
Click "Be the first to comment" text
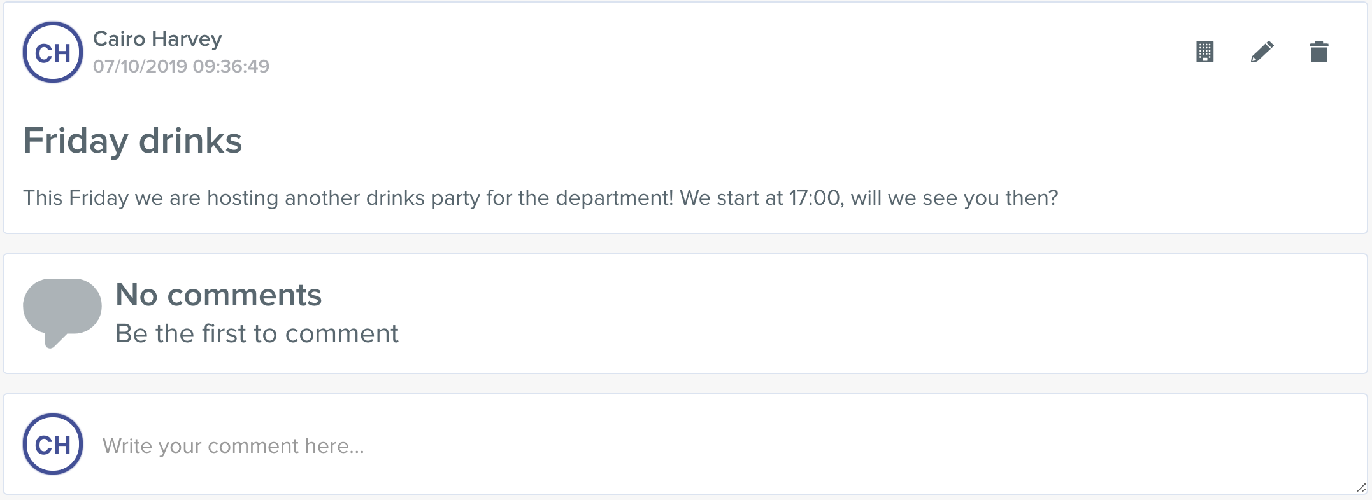click(x=257, y=333)
